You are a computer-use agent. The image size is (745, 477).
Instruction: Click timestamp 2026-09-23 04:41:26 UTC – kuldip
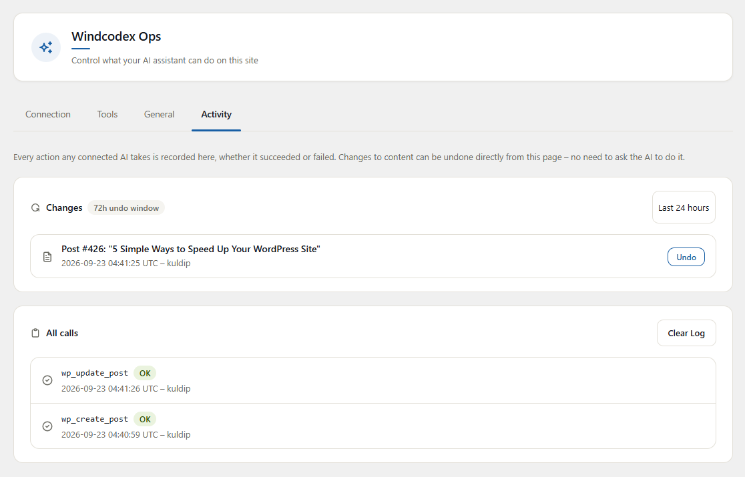point(126,388)
